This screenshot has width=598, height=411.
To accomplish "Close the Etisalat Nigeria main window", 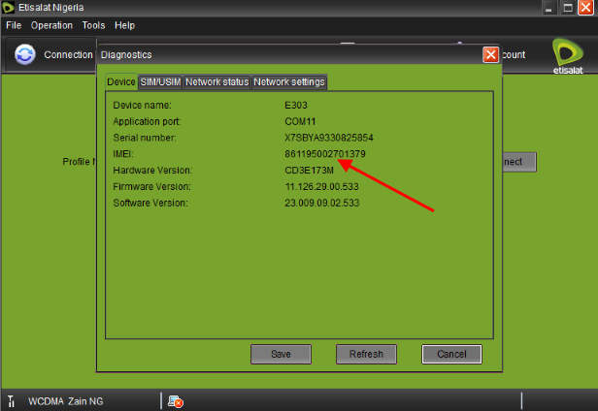I will (586, 8).
